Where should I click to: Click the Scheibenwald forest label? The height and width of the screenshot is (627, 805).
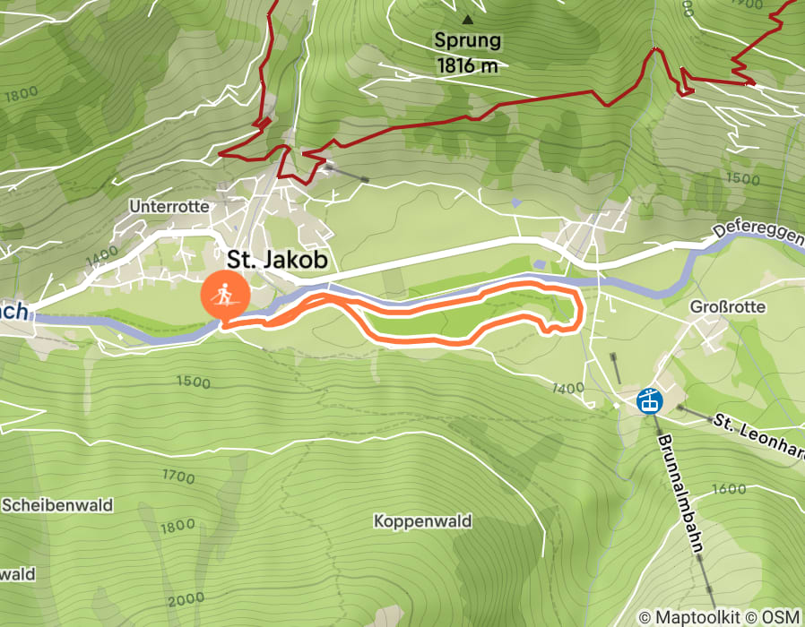[57, 505]
